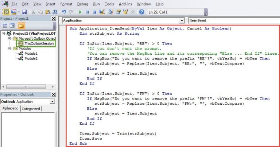Click the 'End Sub' code line
Screen dimensions: 280x147
[78, 143]
